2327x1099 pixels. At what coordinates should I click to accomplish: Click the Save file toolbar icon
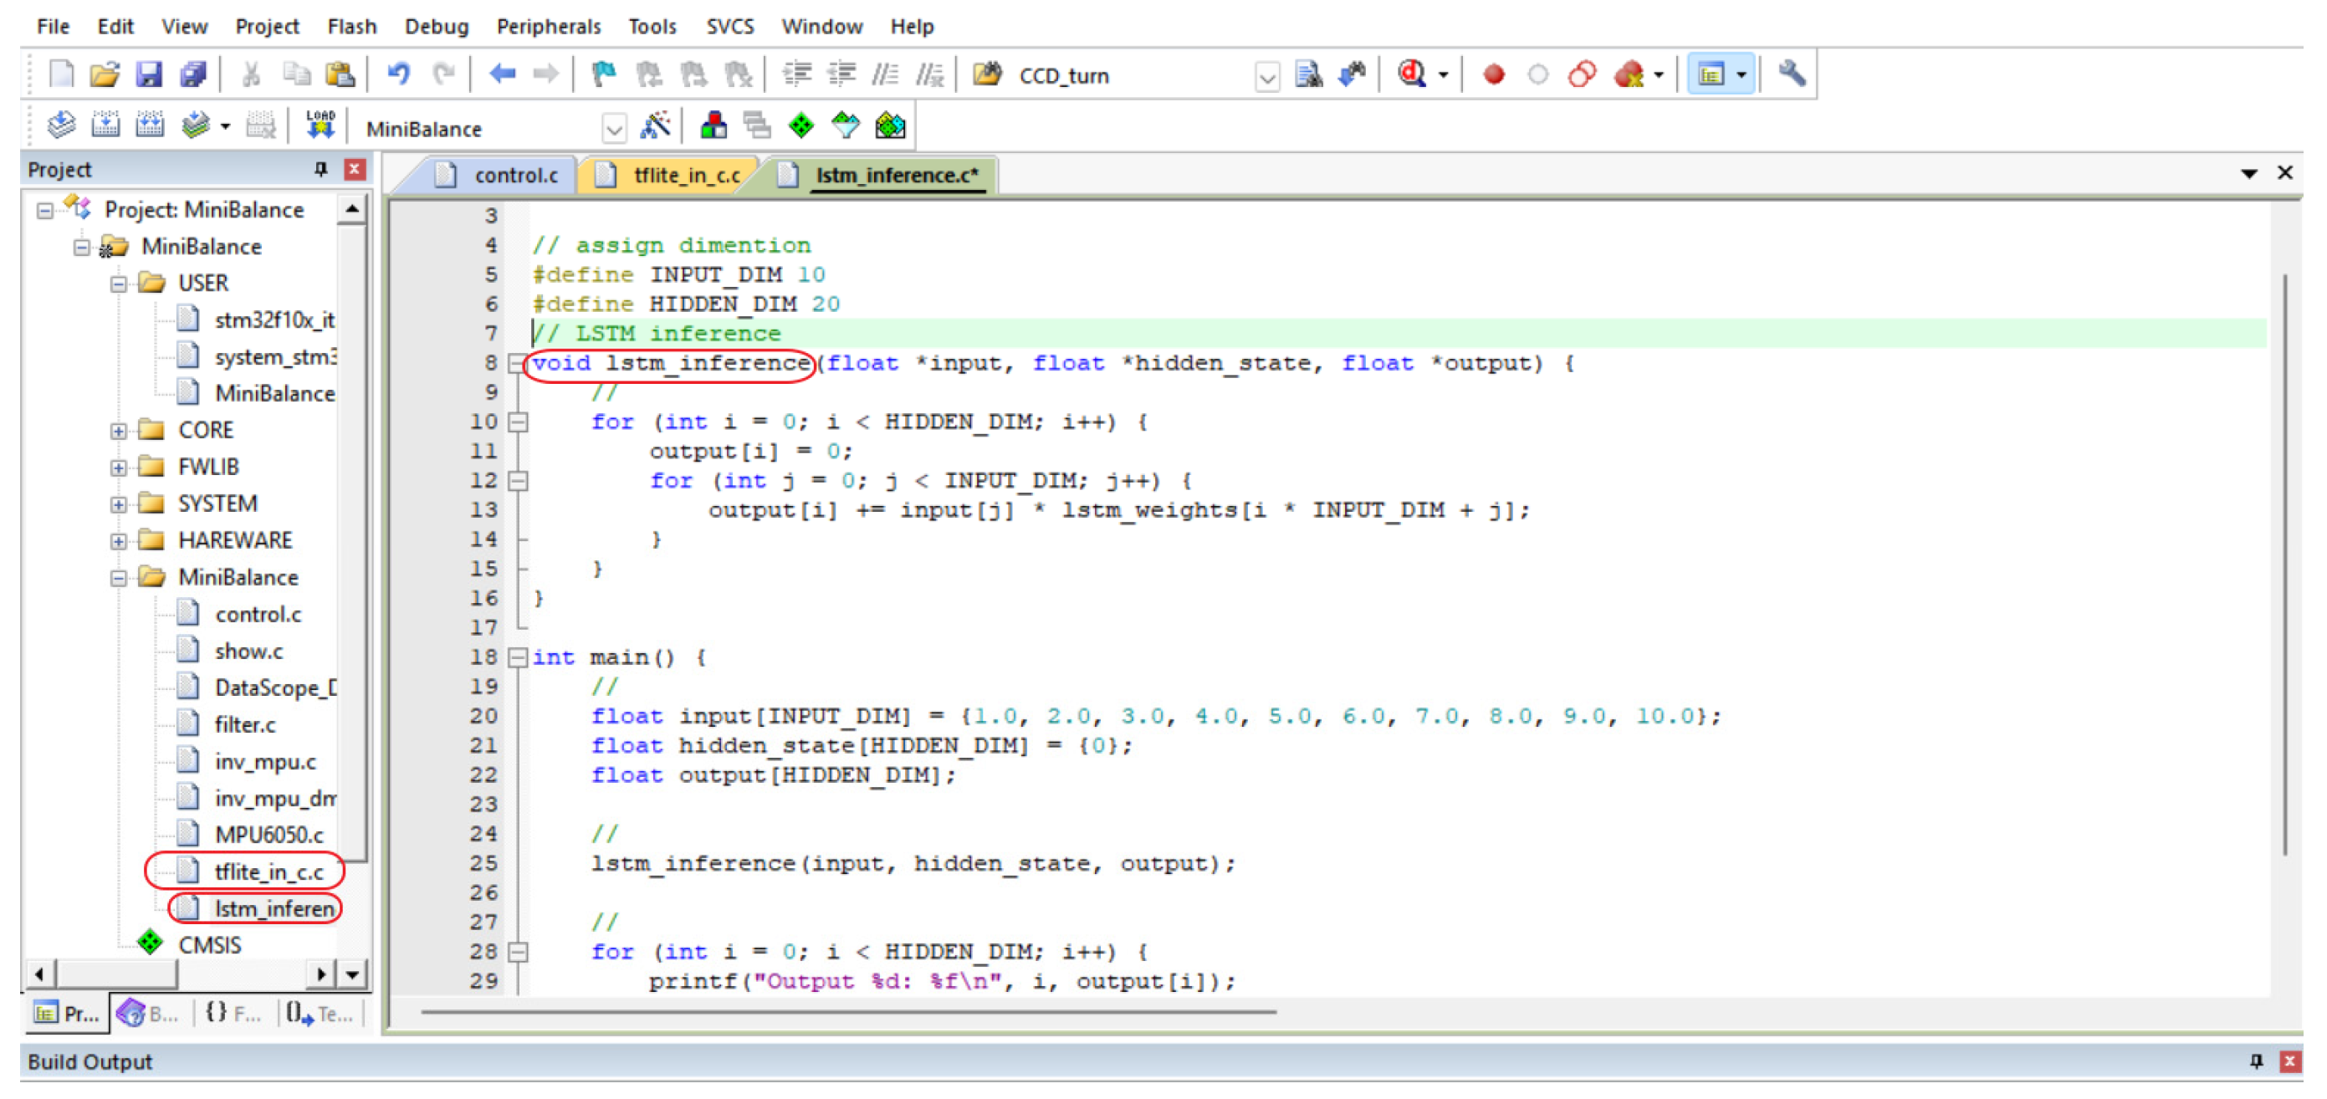click(x=148, y=75)
